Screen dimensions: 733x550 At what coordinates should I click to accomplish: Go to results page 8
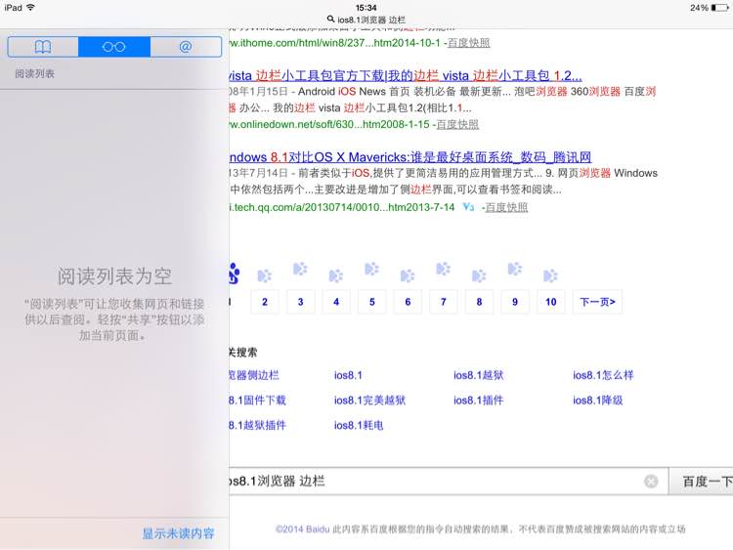[479, 302]
